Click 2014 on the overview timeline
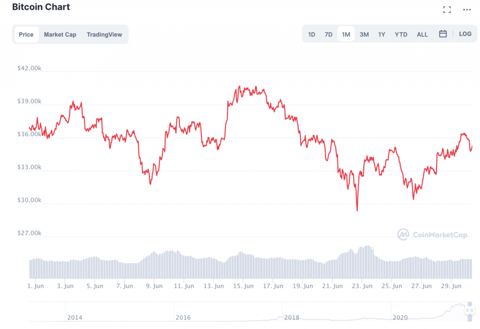Image resolution: width=480 pixels, height=329 pixels. pyautogui.click(x=75, y=317)
